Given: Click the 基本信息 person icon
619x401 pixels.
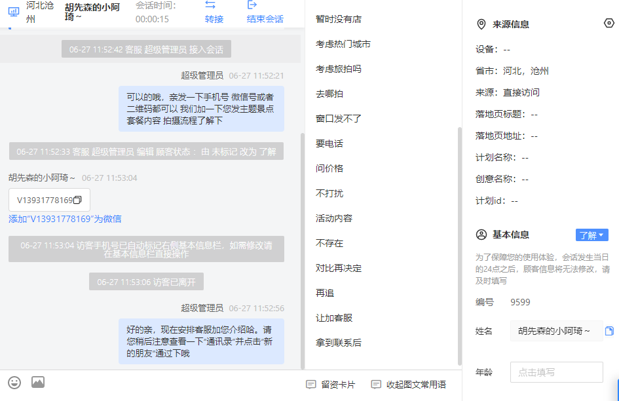Looking at the screenshot, I should [x=481, y=235].
